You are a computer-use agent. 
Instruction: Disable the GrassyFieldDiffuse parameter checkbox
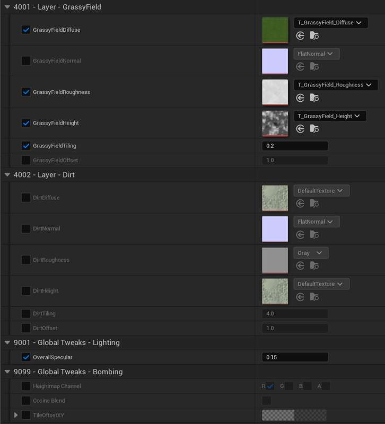coord(25,30)
